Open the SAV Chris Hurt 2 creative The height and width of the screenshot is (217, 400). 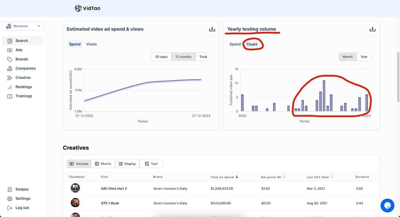tap(114, 188)
